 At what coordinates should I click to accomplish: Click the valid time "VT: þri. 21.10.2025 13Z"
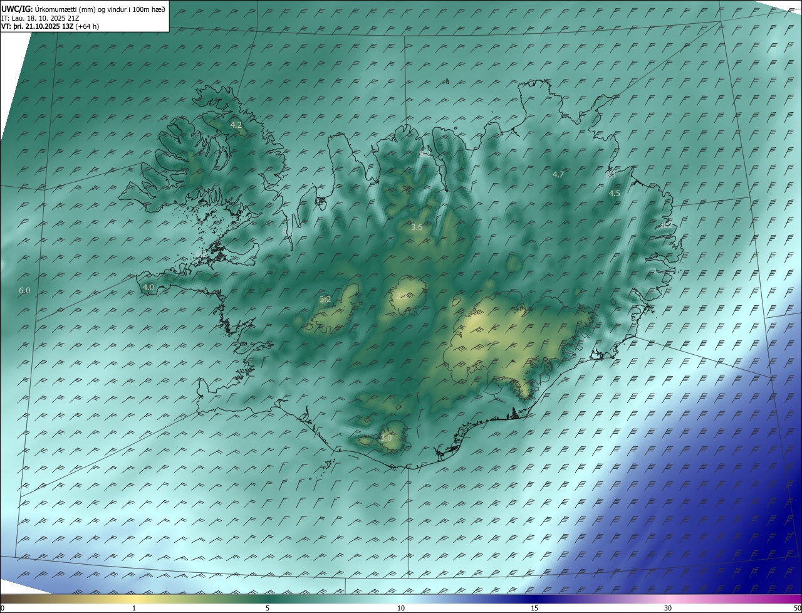pyautogui.click(x=37, y=26)
